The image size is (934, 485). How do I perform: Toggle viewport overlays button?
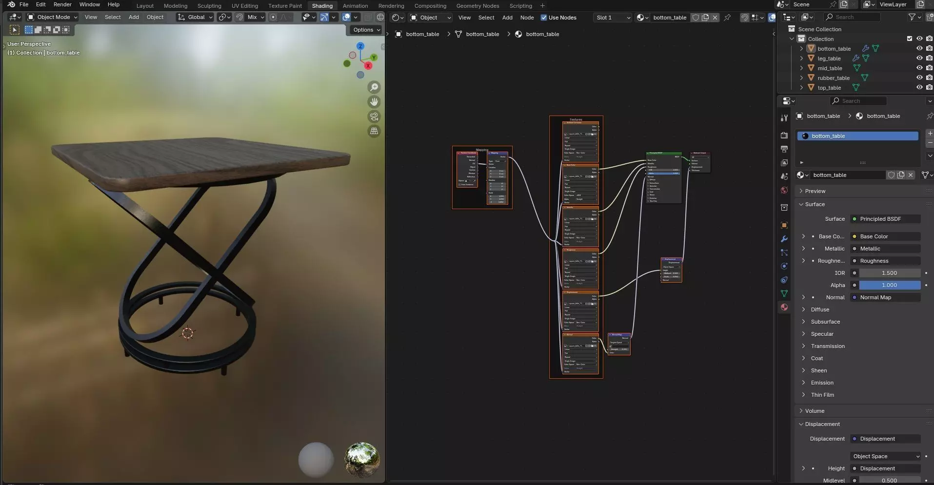(346, 17)
